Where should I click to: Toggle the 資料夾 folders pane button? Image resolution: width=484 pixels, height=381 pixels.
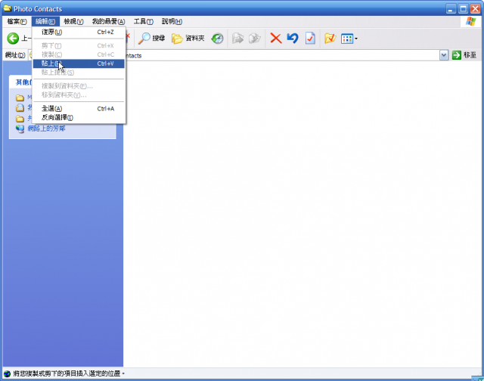(188, 39)
